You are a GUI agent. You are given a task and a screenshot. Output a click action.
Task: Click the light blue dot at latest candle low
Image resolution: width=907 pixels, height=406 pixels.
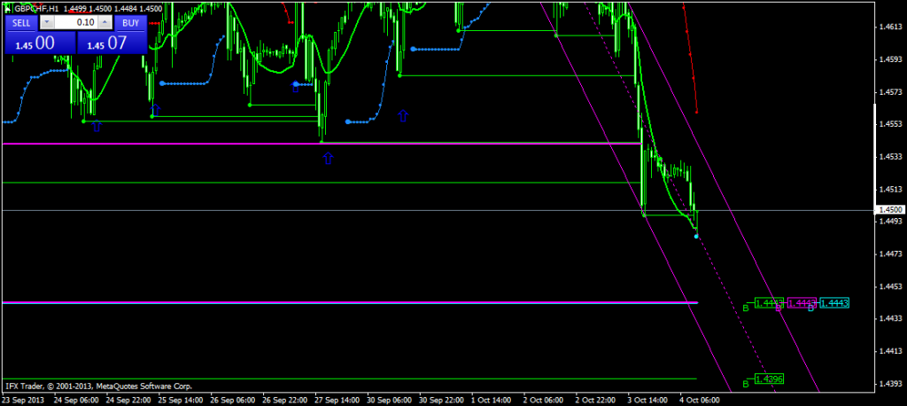click(x=696, y=237)
